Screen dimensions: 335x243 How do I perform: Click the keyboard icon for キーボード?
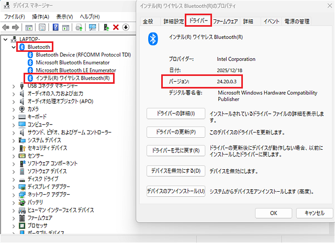22,117
